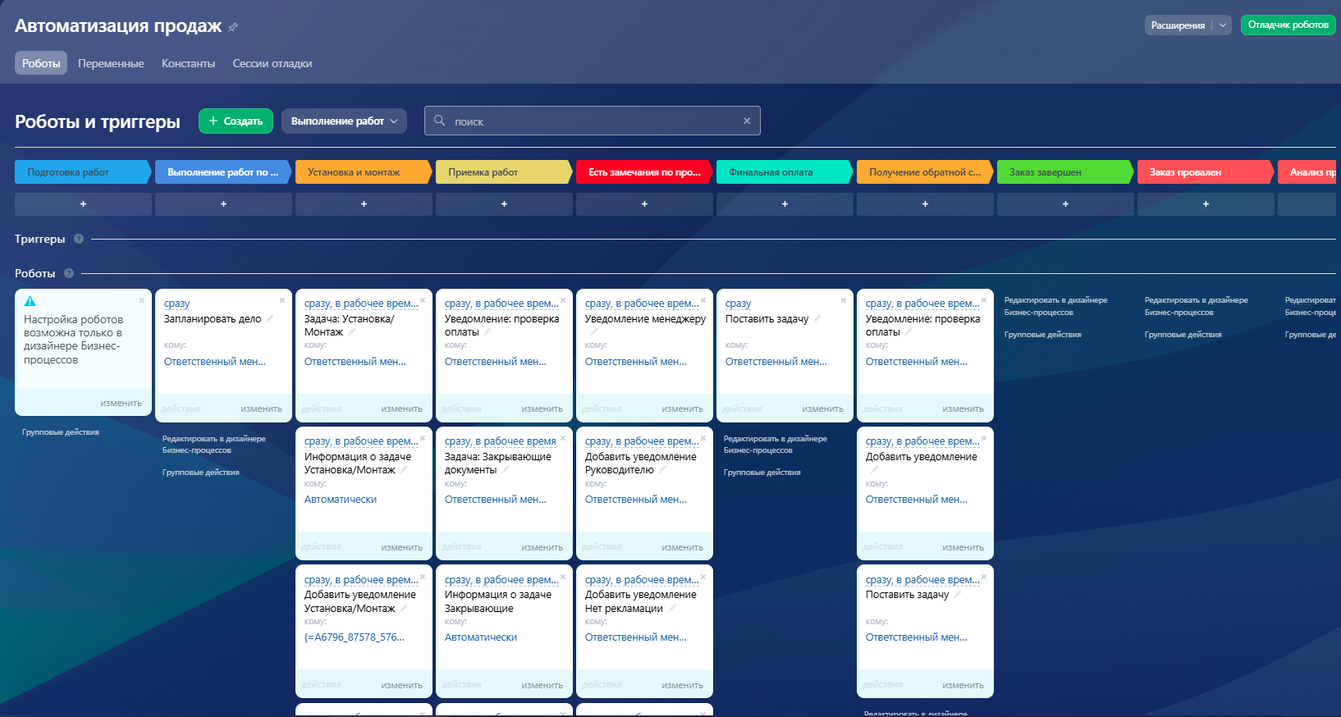Image resolution: width=1341 pixels, height=717 pixels.
Task: Pin the Автоматизация продаж page title
Action: [x=233, y=27]
